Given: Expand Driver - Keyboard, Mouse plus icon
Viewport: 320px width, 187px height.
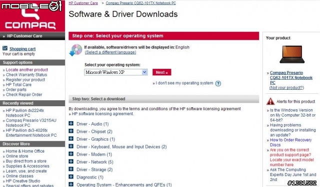Looking at the screenshot, I should 71,146.
